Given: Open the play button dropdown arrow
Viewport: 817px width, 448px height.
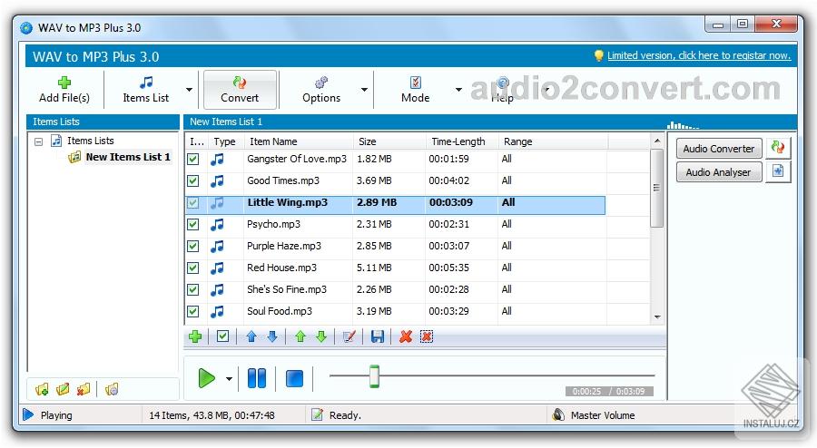Looking at the screenshot, I should point(229,378).
